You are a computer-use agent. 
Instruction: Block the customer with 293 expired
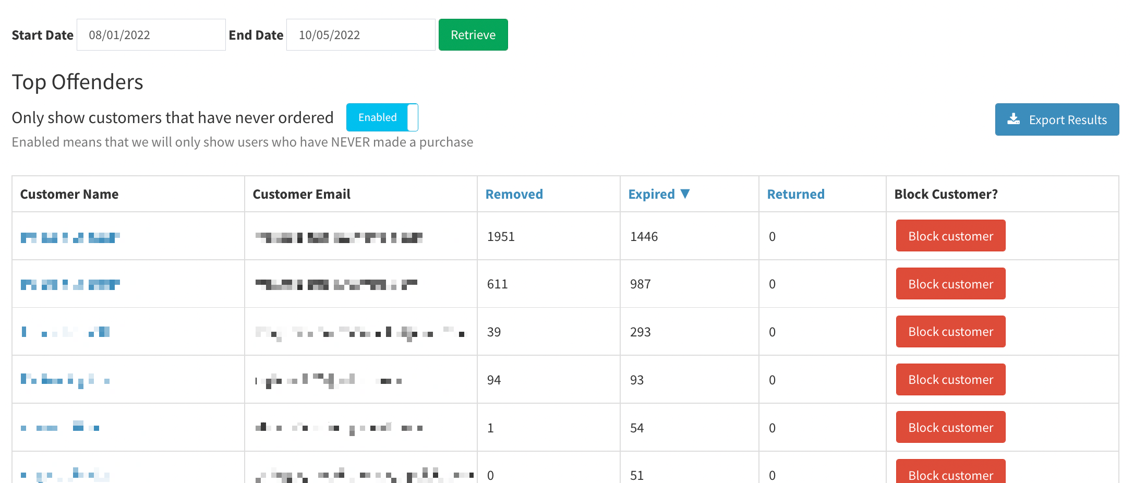point(950,332)
